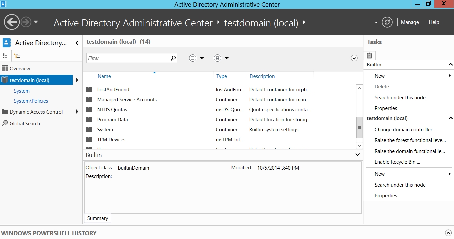Select the LostAndFound row
Viewport: 454px width, 239px height.
point(219,89)
